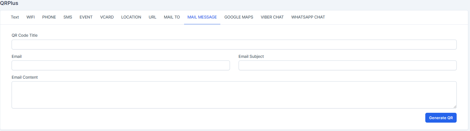
Task: Click the QRPlus heading text
Action: click(x=9, y=3)
